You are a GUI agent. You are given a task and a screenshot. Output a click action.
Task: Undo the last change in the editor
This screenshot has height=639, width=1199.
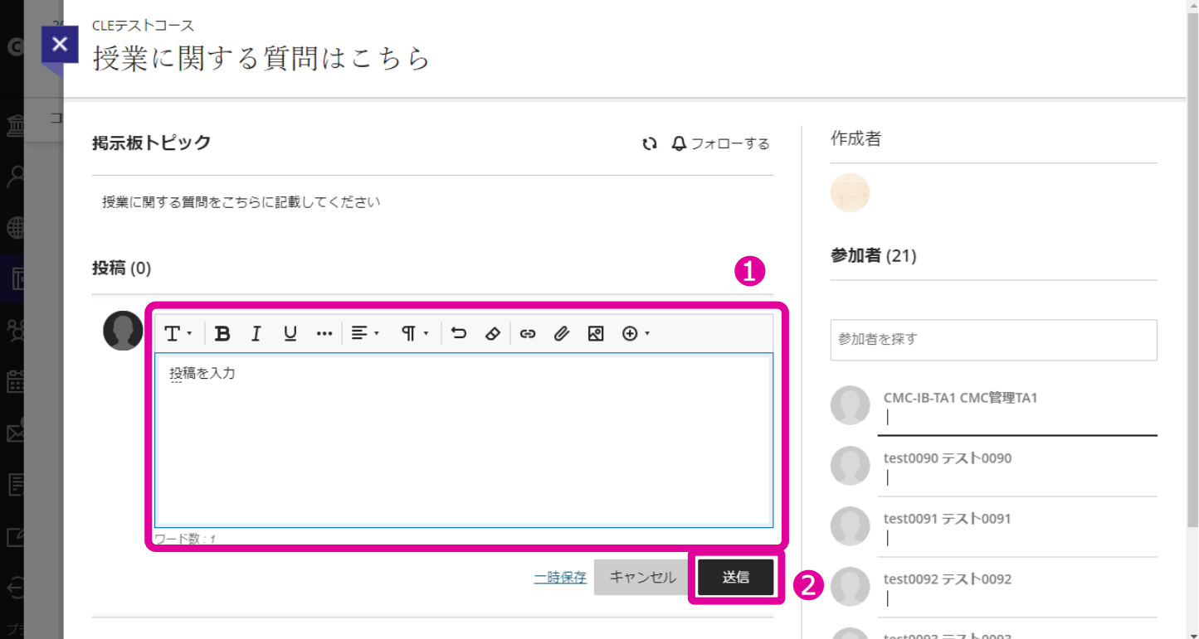460,333
